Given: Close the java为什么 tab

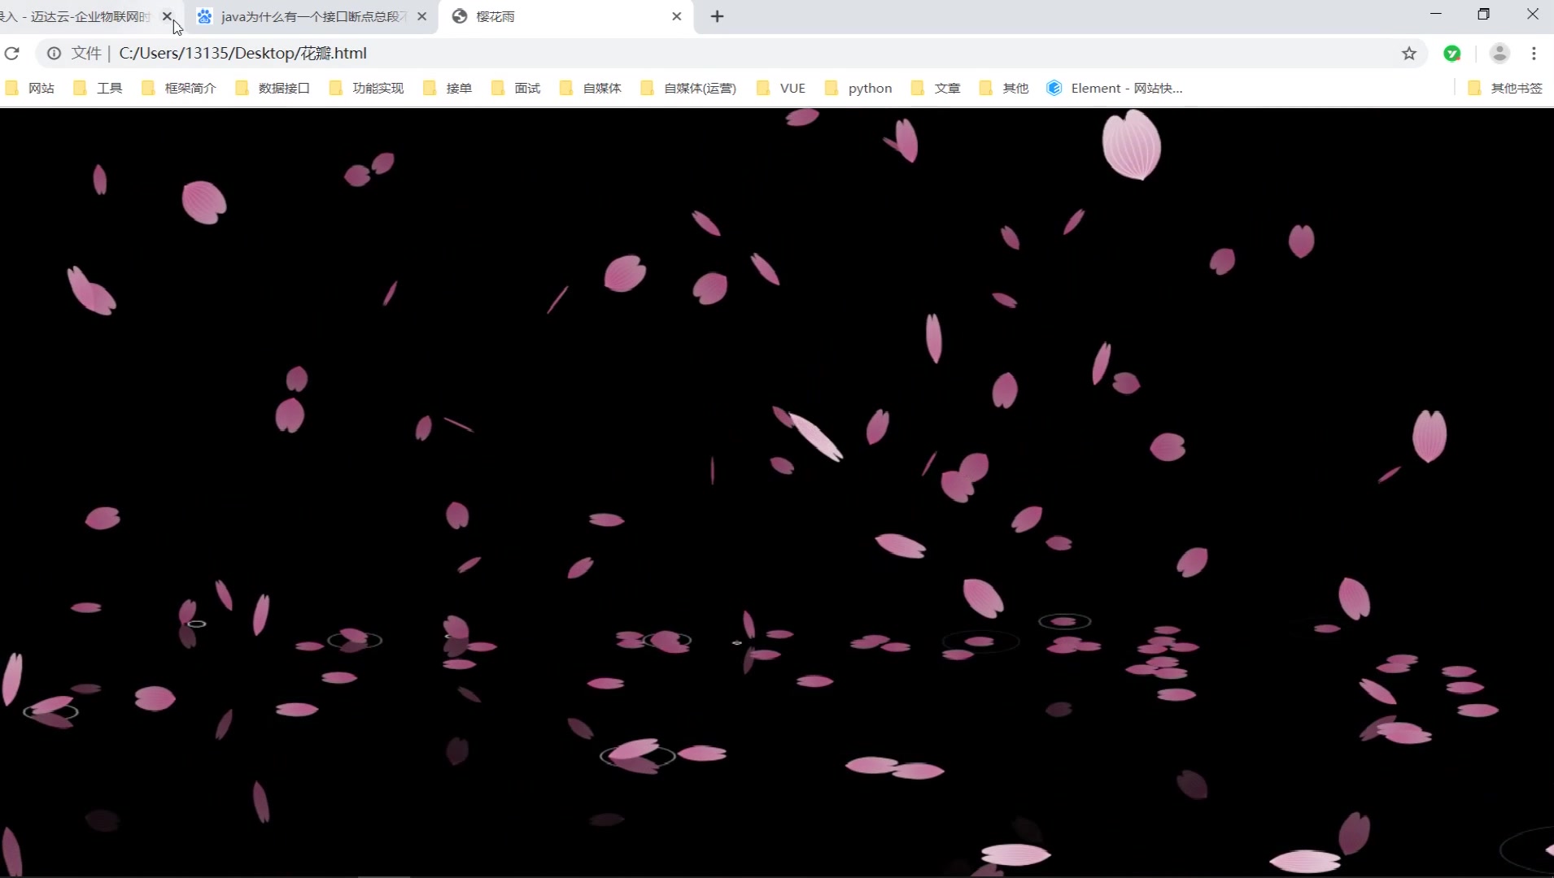Looking at the screenshot, I should click(421, 16).
